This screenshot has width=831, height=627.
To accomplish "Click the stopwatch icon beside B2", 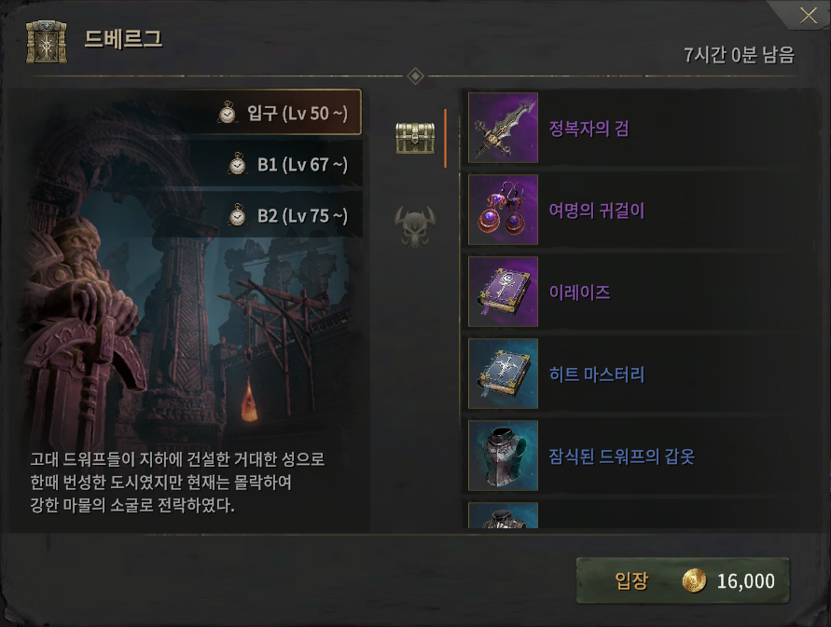I will point(237,215).
